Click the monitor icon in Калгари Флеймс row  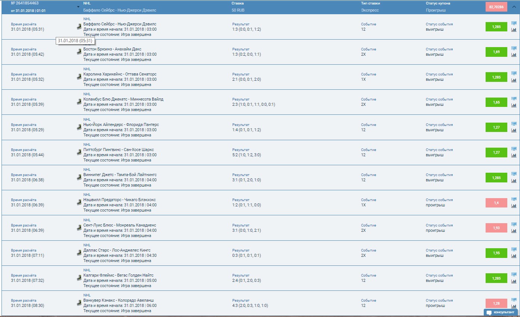[x=514, y=274]
